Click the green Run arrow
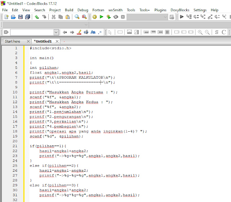Image resolution: width=231 pixels, height=202 pixels. [x=101, y=17]
